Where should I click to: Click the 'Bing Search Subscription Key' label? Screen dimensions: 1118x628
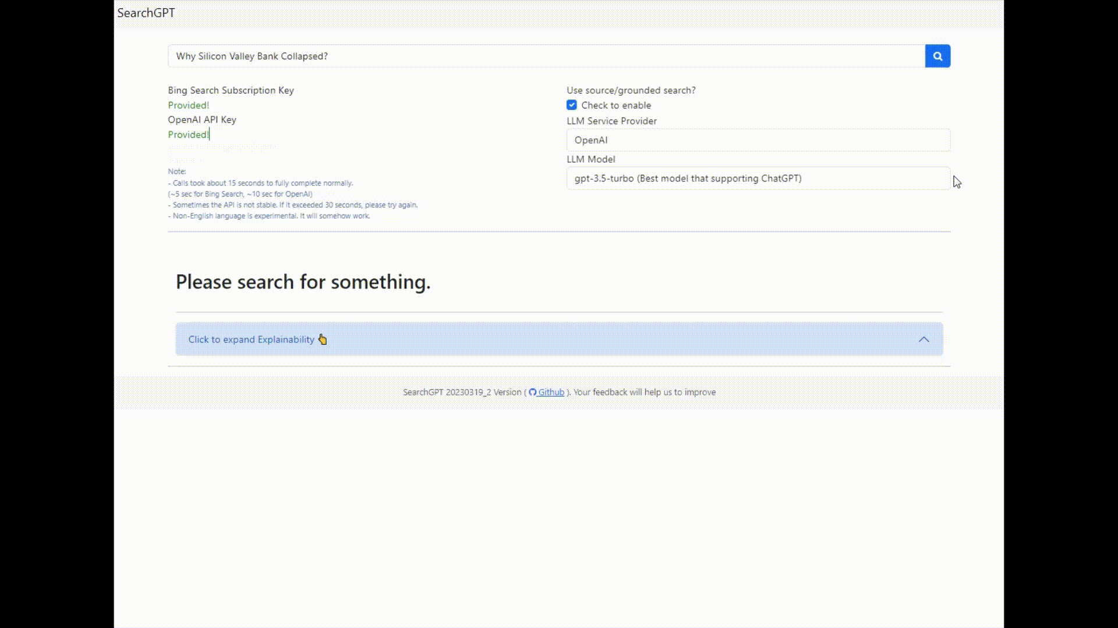click(x=231, y=90)
